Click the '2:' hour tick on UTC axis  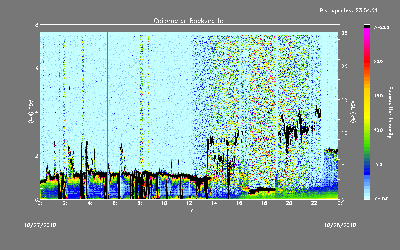click(65, 203)
